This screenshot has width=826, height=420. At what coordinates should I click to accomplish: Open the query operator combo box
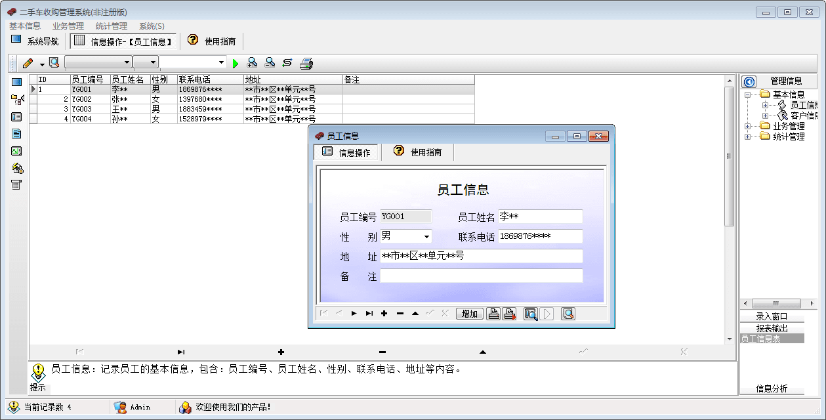point(146,62)
